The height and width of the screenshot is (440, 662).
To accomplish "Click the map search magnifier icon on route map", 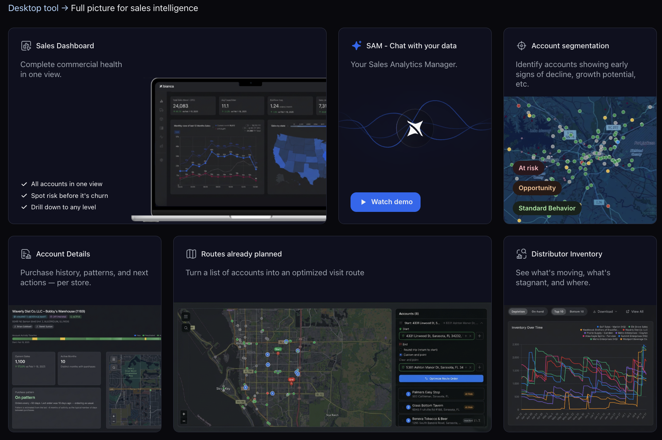I will tap(186, 328).
